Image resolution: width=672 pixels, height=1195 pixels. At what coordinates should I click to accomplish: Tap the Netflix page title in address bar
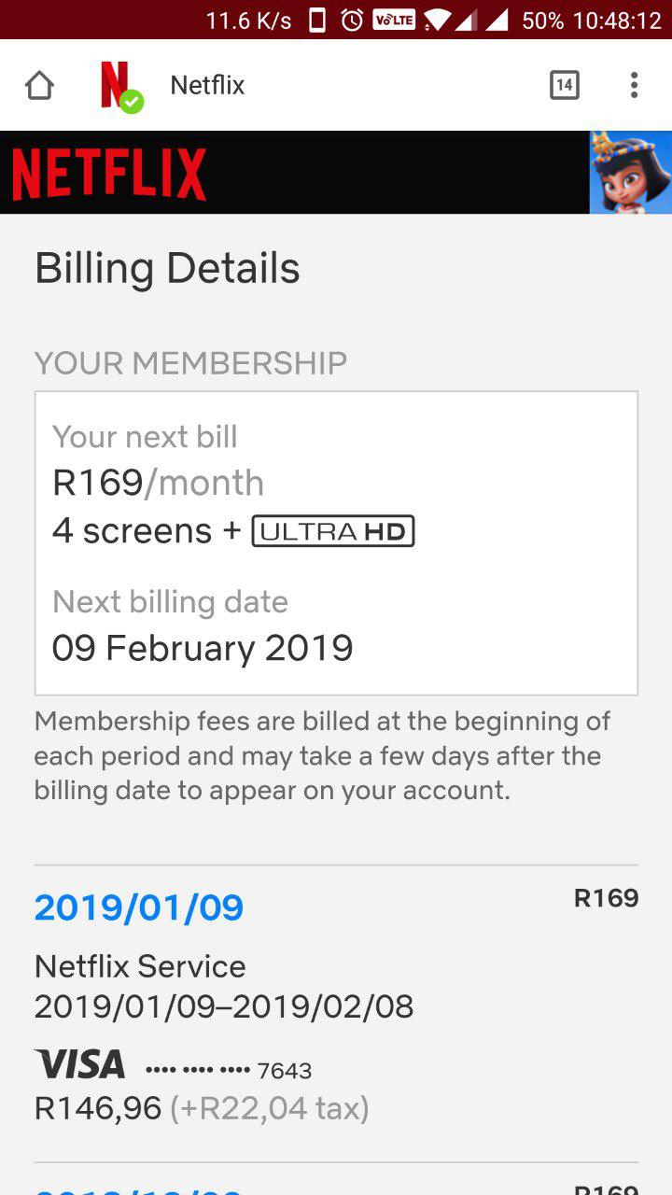pyautogui.click(x=207, y=85)
